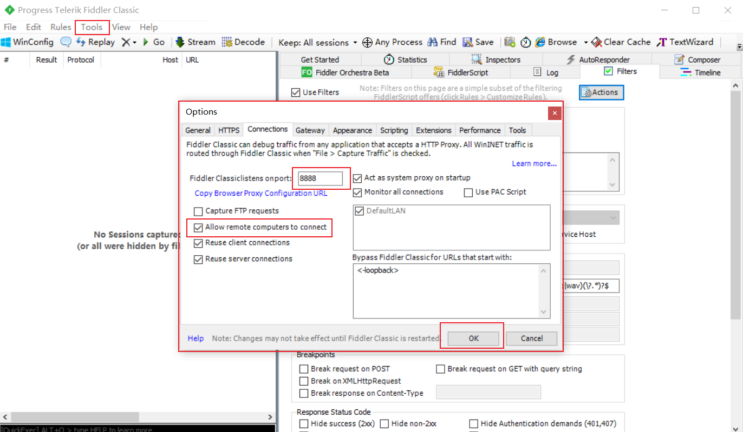The width and height of the screenshot is (743, 432).
Task: Open the Rules menu
Action: pyautogui.click(x=61, y=27)
